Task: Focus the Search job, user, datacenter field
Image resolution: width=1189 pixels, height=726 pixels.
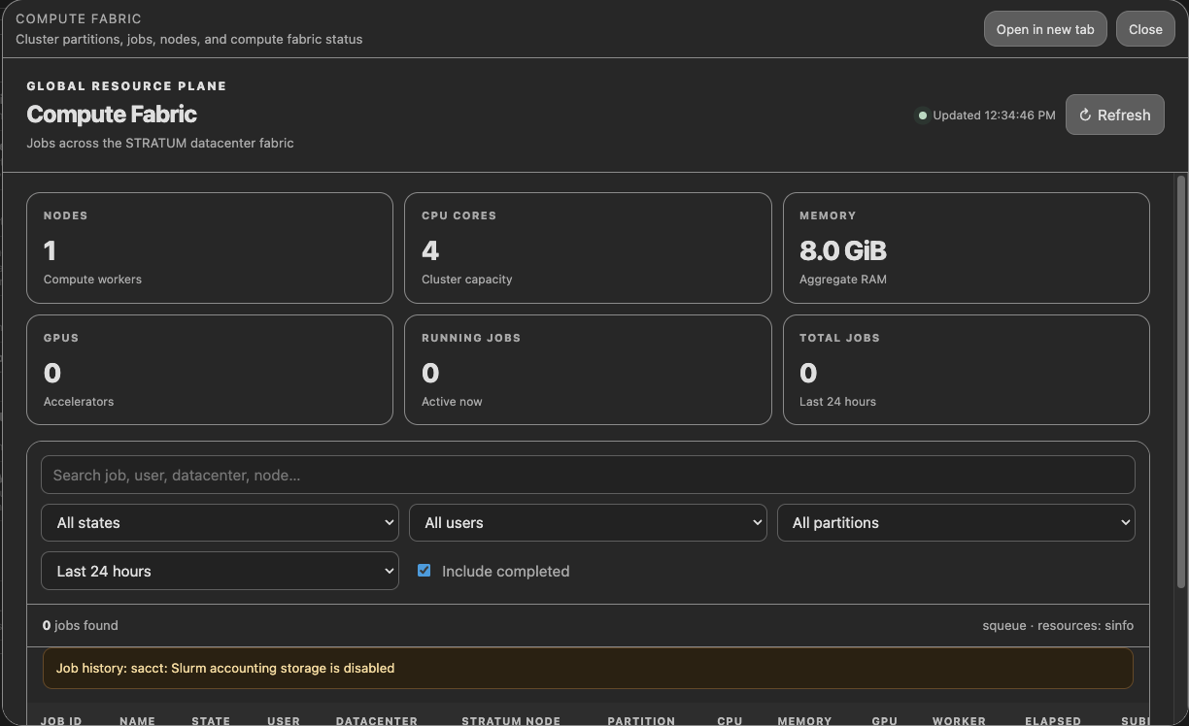Action: coord(588,475)
